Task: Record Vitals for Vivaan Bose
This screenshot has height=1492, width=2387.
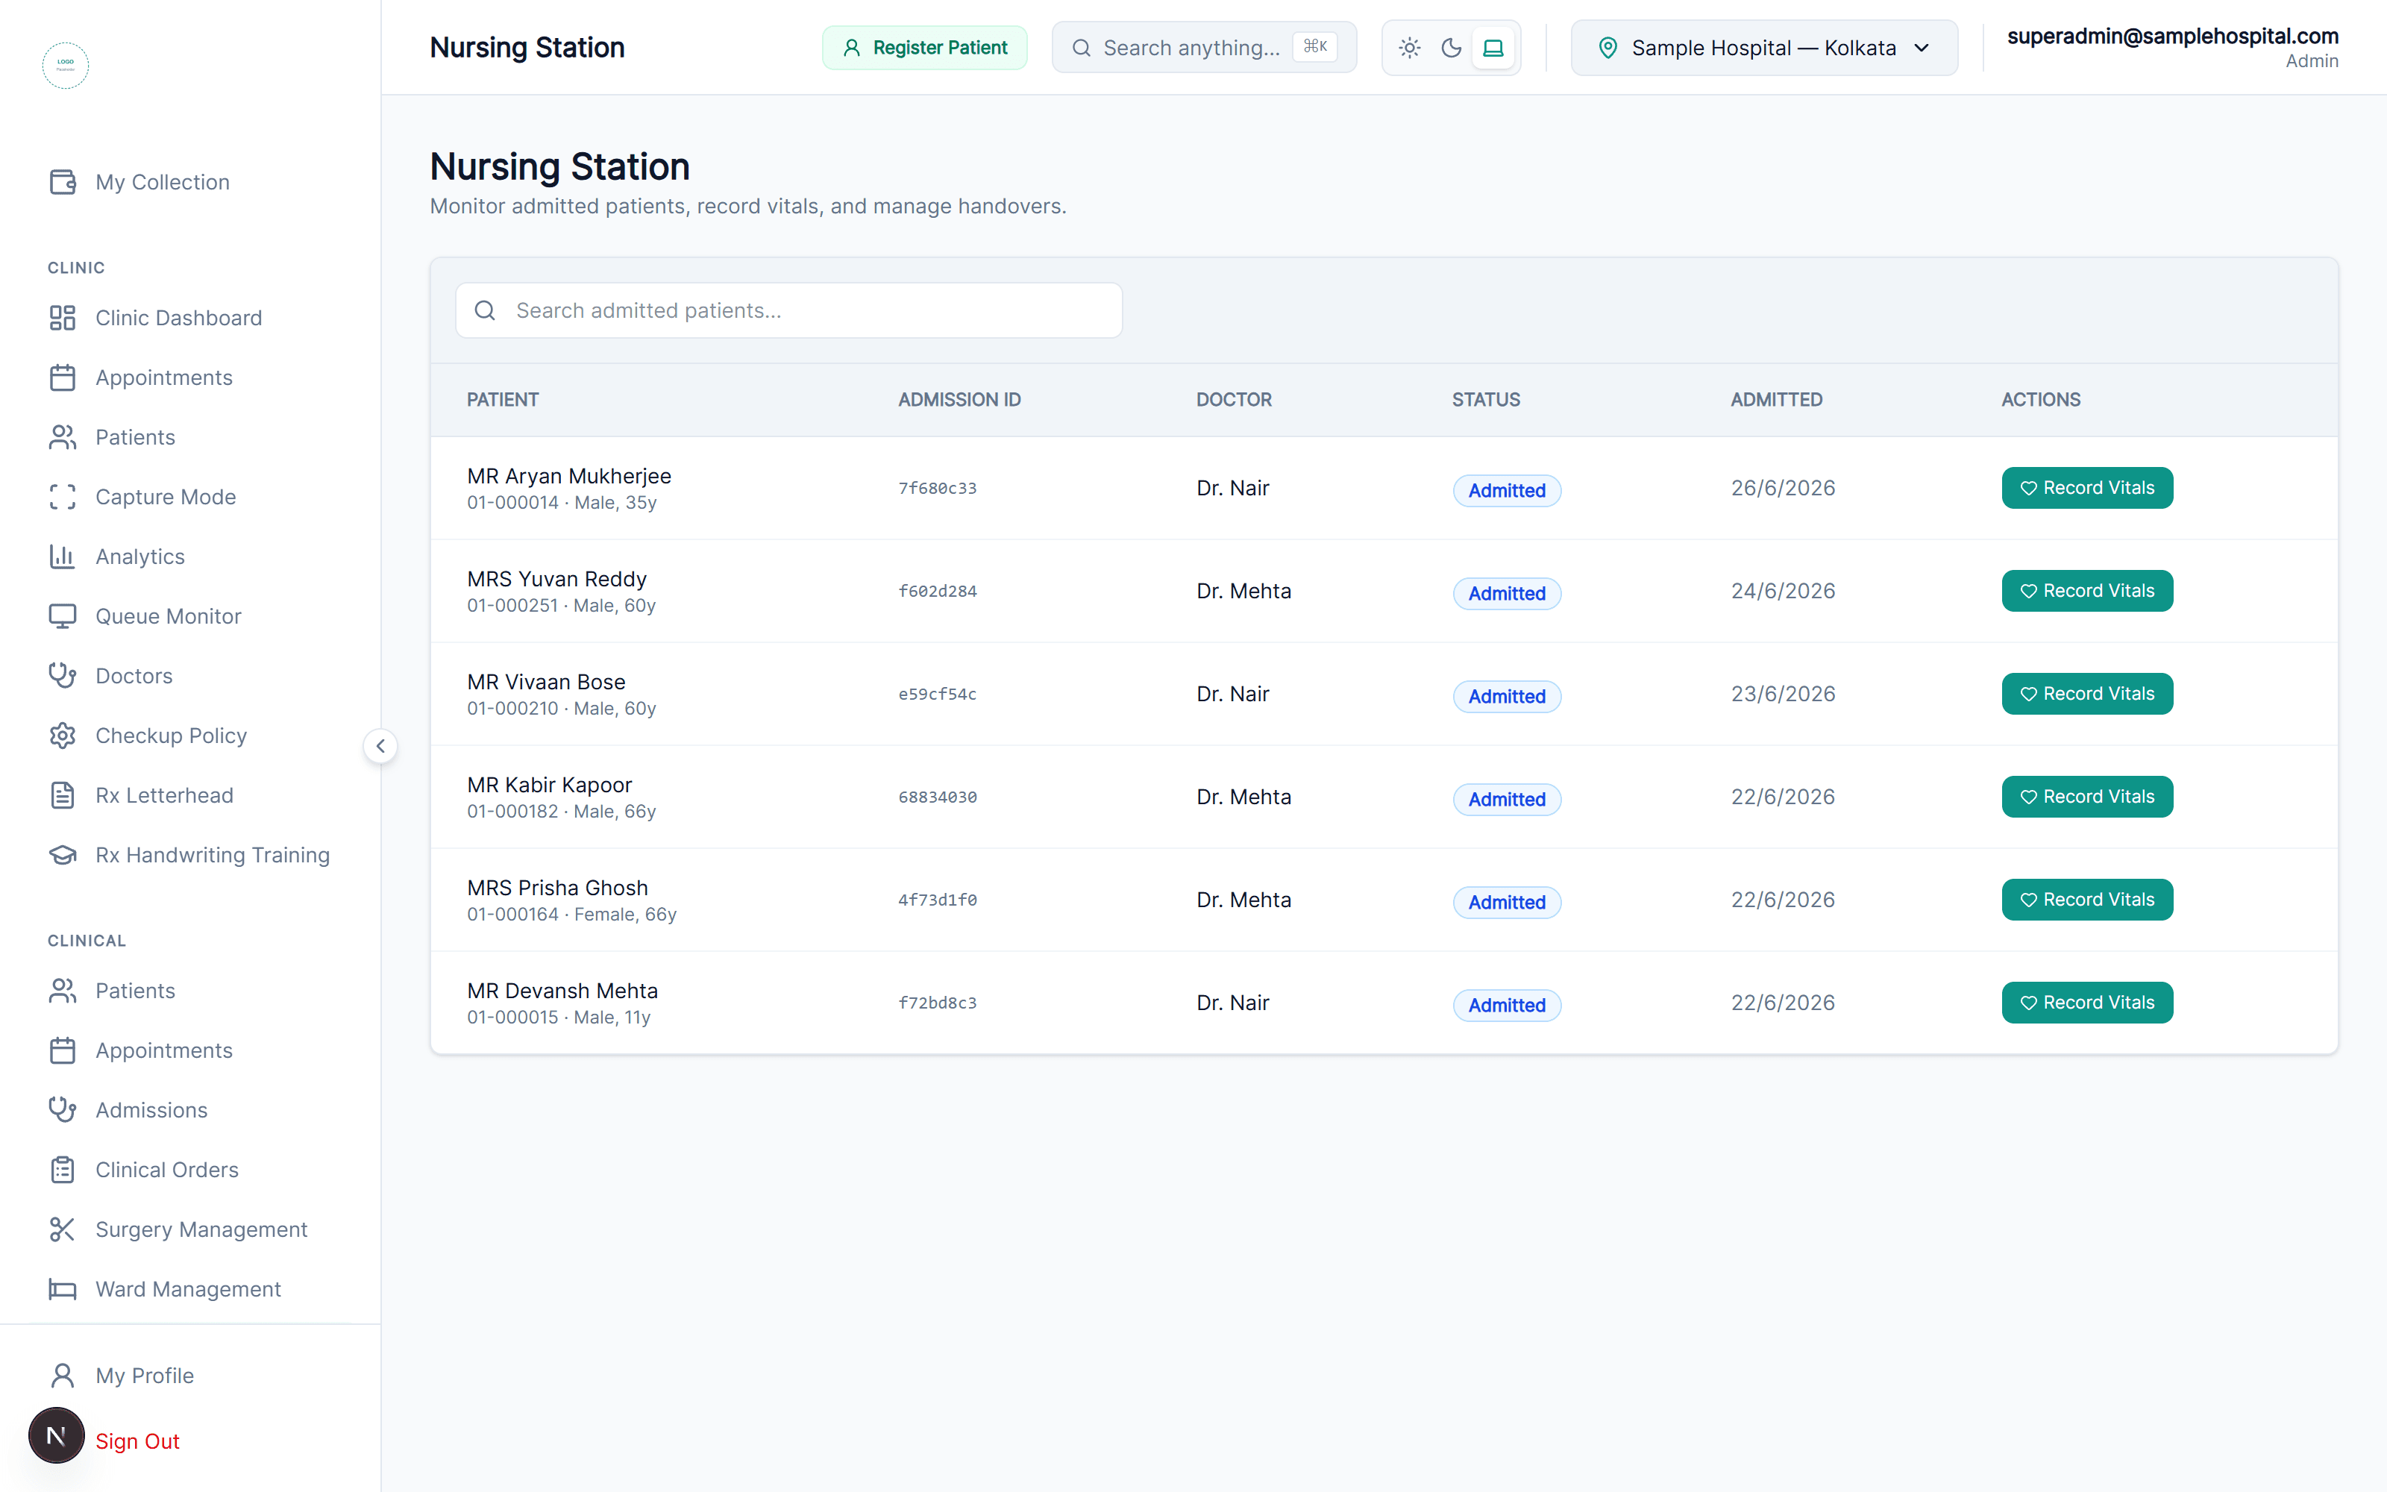Action: point(2087,694)
